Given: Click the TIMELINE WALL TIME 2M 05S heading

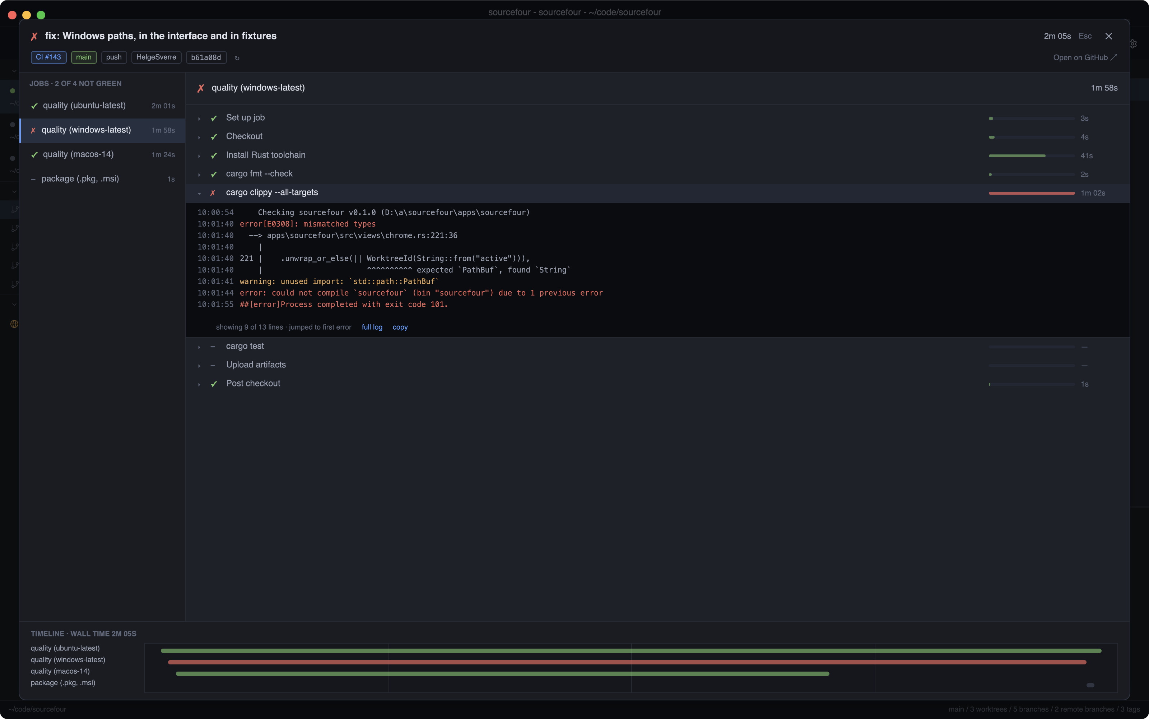Looking at the screenshot, I should (x=83, y=634).
